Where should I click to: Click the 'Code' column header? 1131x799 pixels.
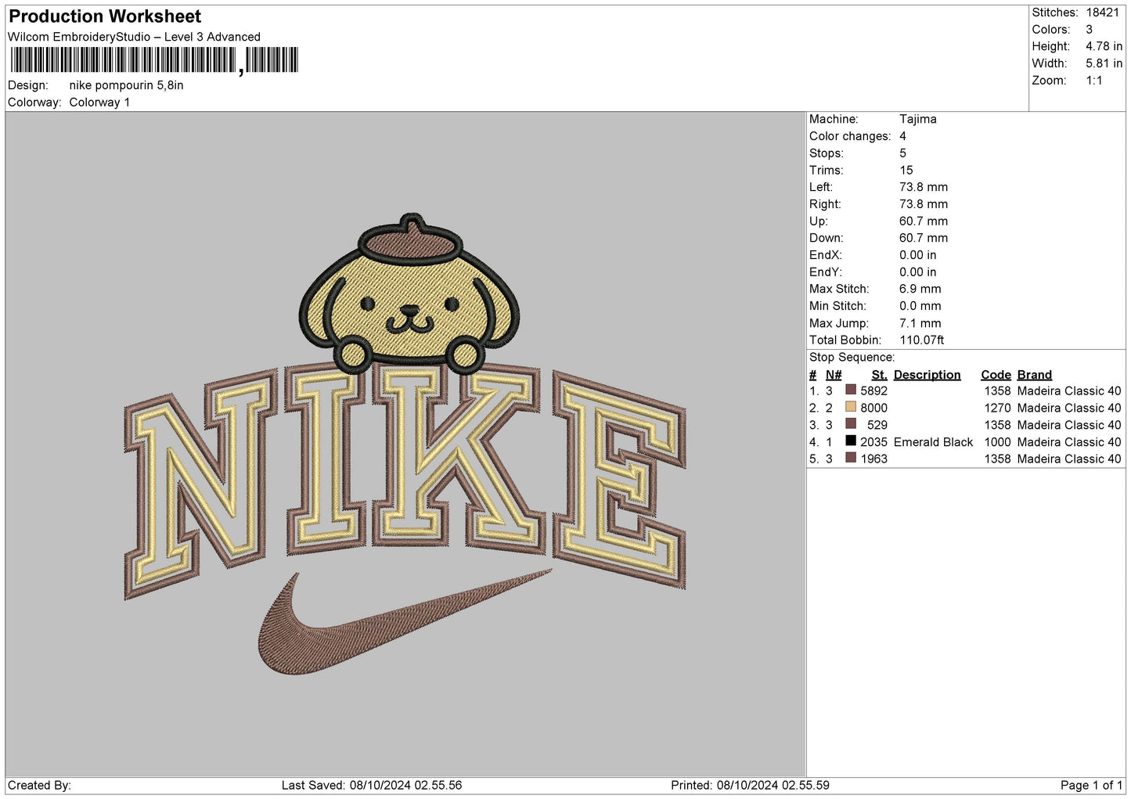[x=996, y=375]
